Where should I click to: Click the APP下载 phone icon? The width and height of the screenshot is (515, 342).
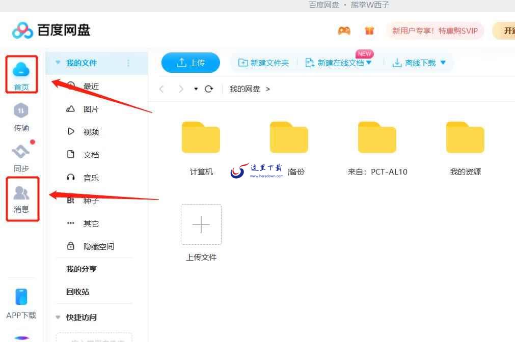(21, 297)
